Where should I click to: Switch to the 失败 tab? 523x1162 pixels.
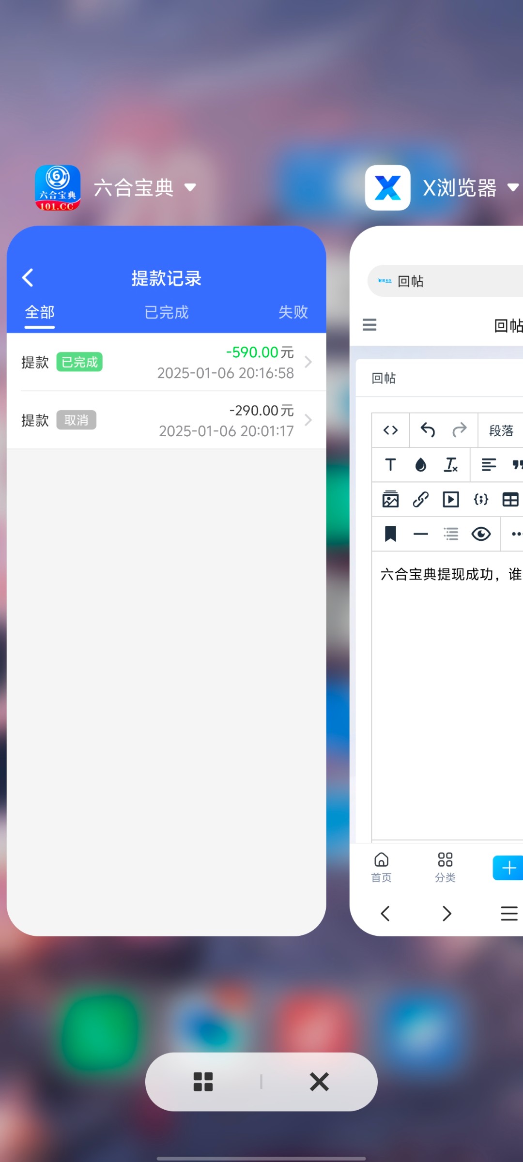pyautogui.click(x=293, y=312)
